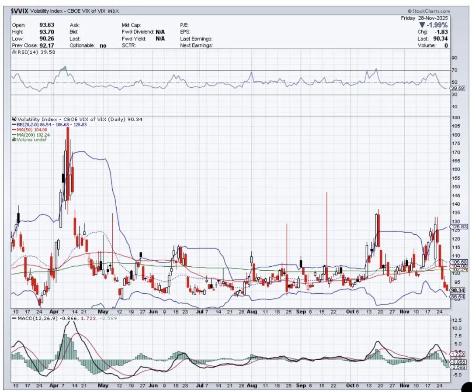Screen dimensions: 472x392
Task: Click the -1.99% percent change value
Action: click(x=437, y=25)
